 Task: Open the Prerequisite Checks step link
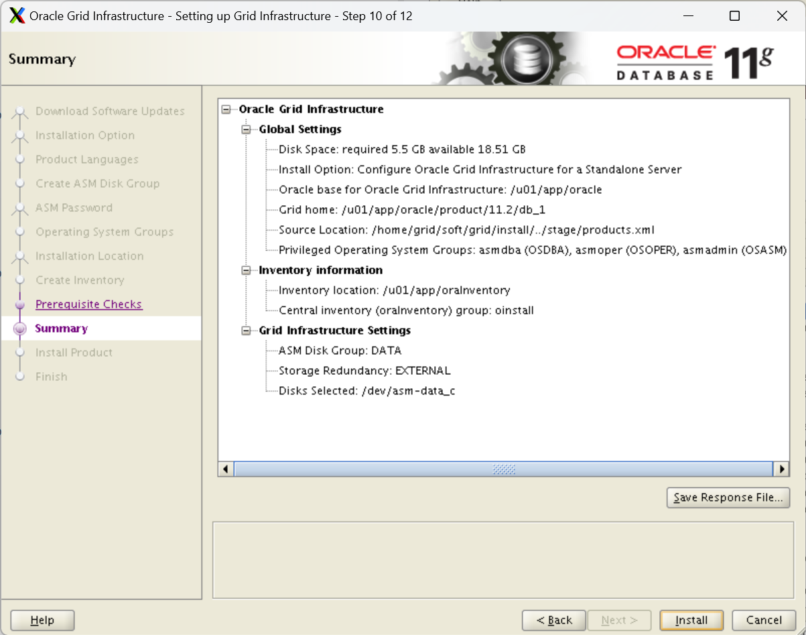pos(88,304)
